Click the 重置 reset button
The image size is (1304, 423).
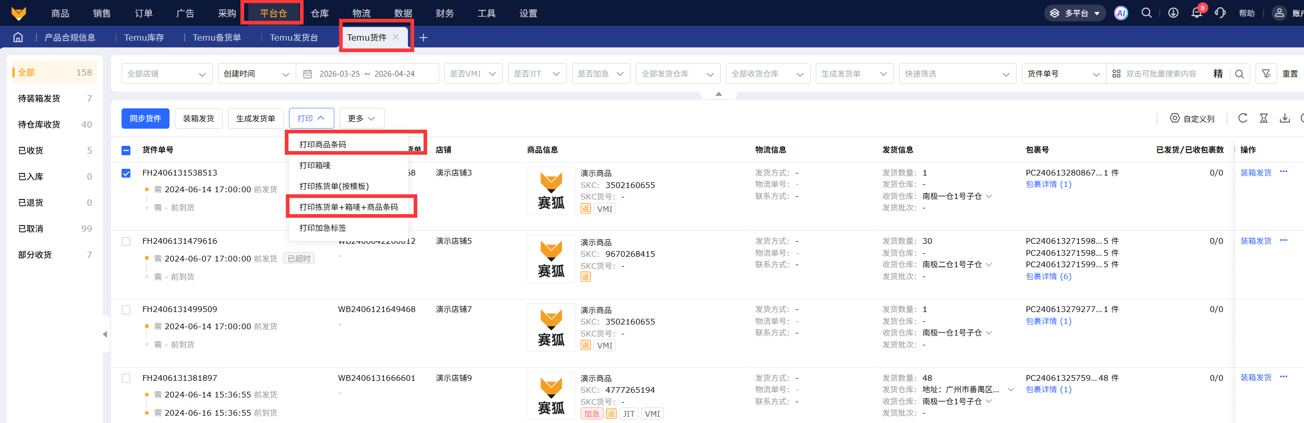coord(1290,74)
